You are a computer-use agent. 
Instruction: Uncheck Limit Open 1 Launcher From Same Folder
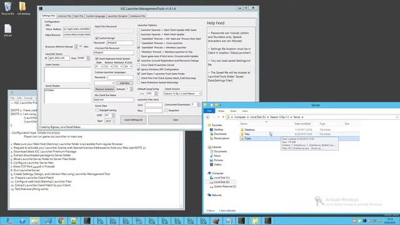(x=139, y=74)
